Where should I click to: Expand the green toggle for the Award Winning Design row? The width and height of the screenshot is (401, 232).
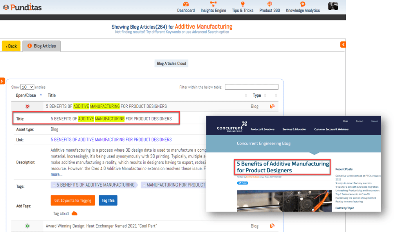[x=27, y=226]
